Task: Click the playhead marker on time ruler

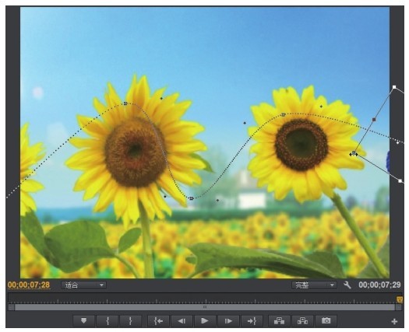Action: pos(400,299)
